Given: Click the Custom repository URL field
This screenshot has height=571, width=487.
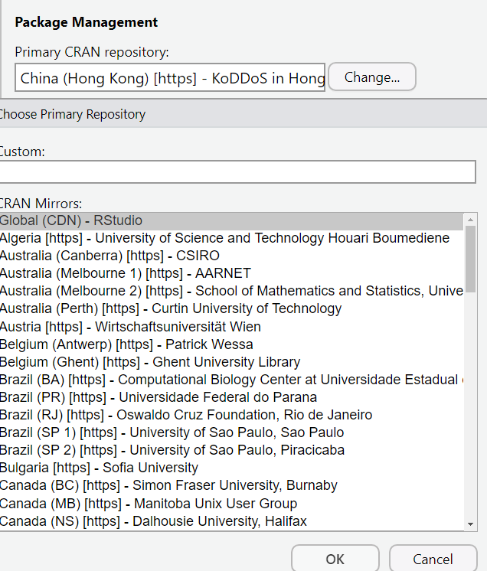Looking at the screenshot, I should click(237, 171).
